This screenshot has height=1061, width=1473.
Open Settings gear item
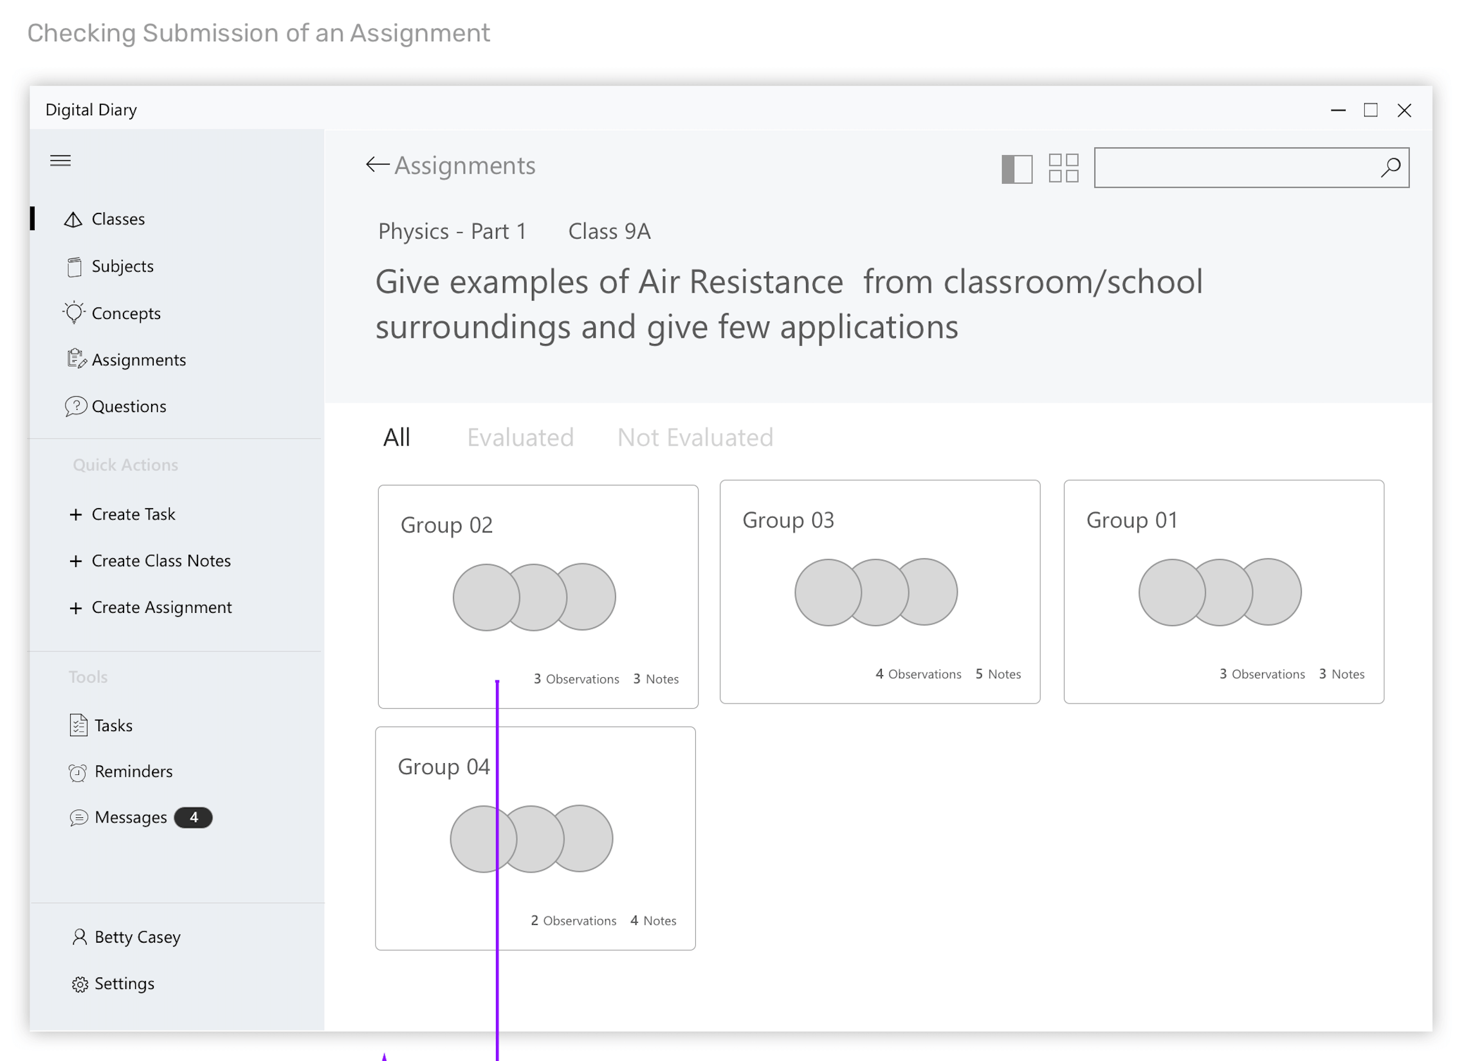tap(124, 984)
